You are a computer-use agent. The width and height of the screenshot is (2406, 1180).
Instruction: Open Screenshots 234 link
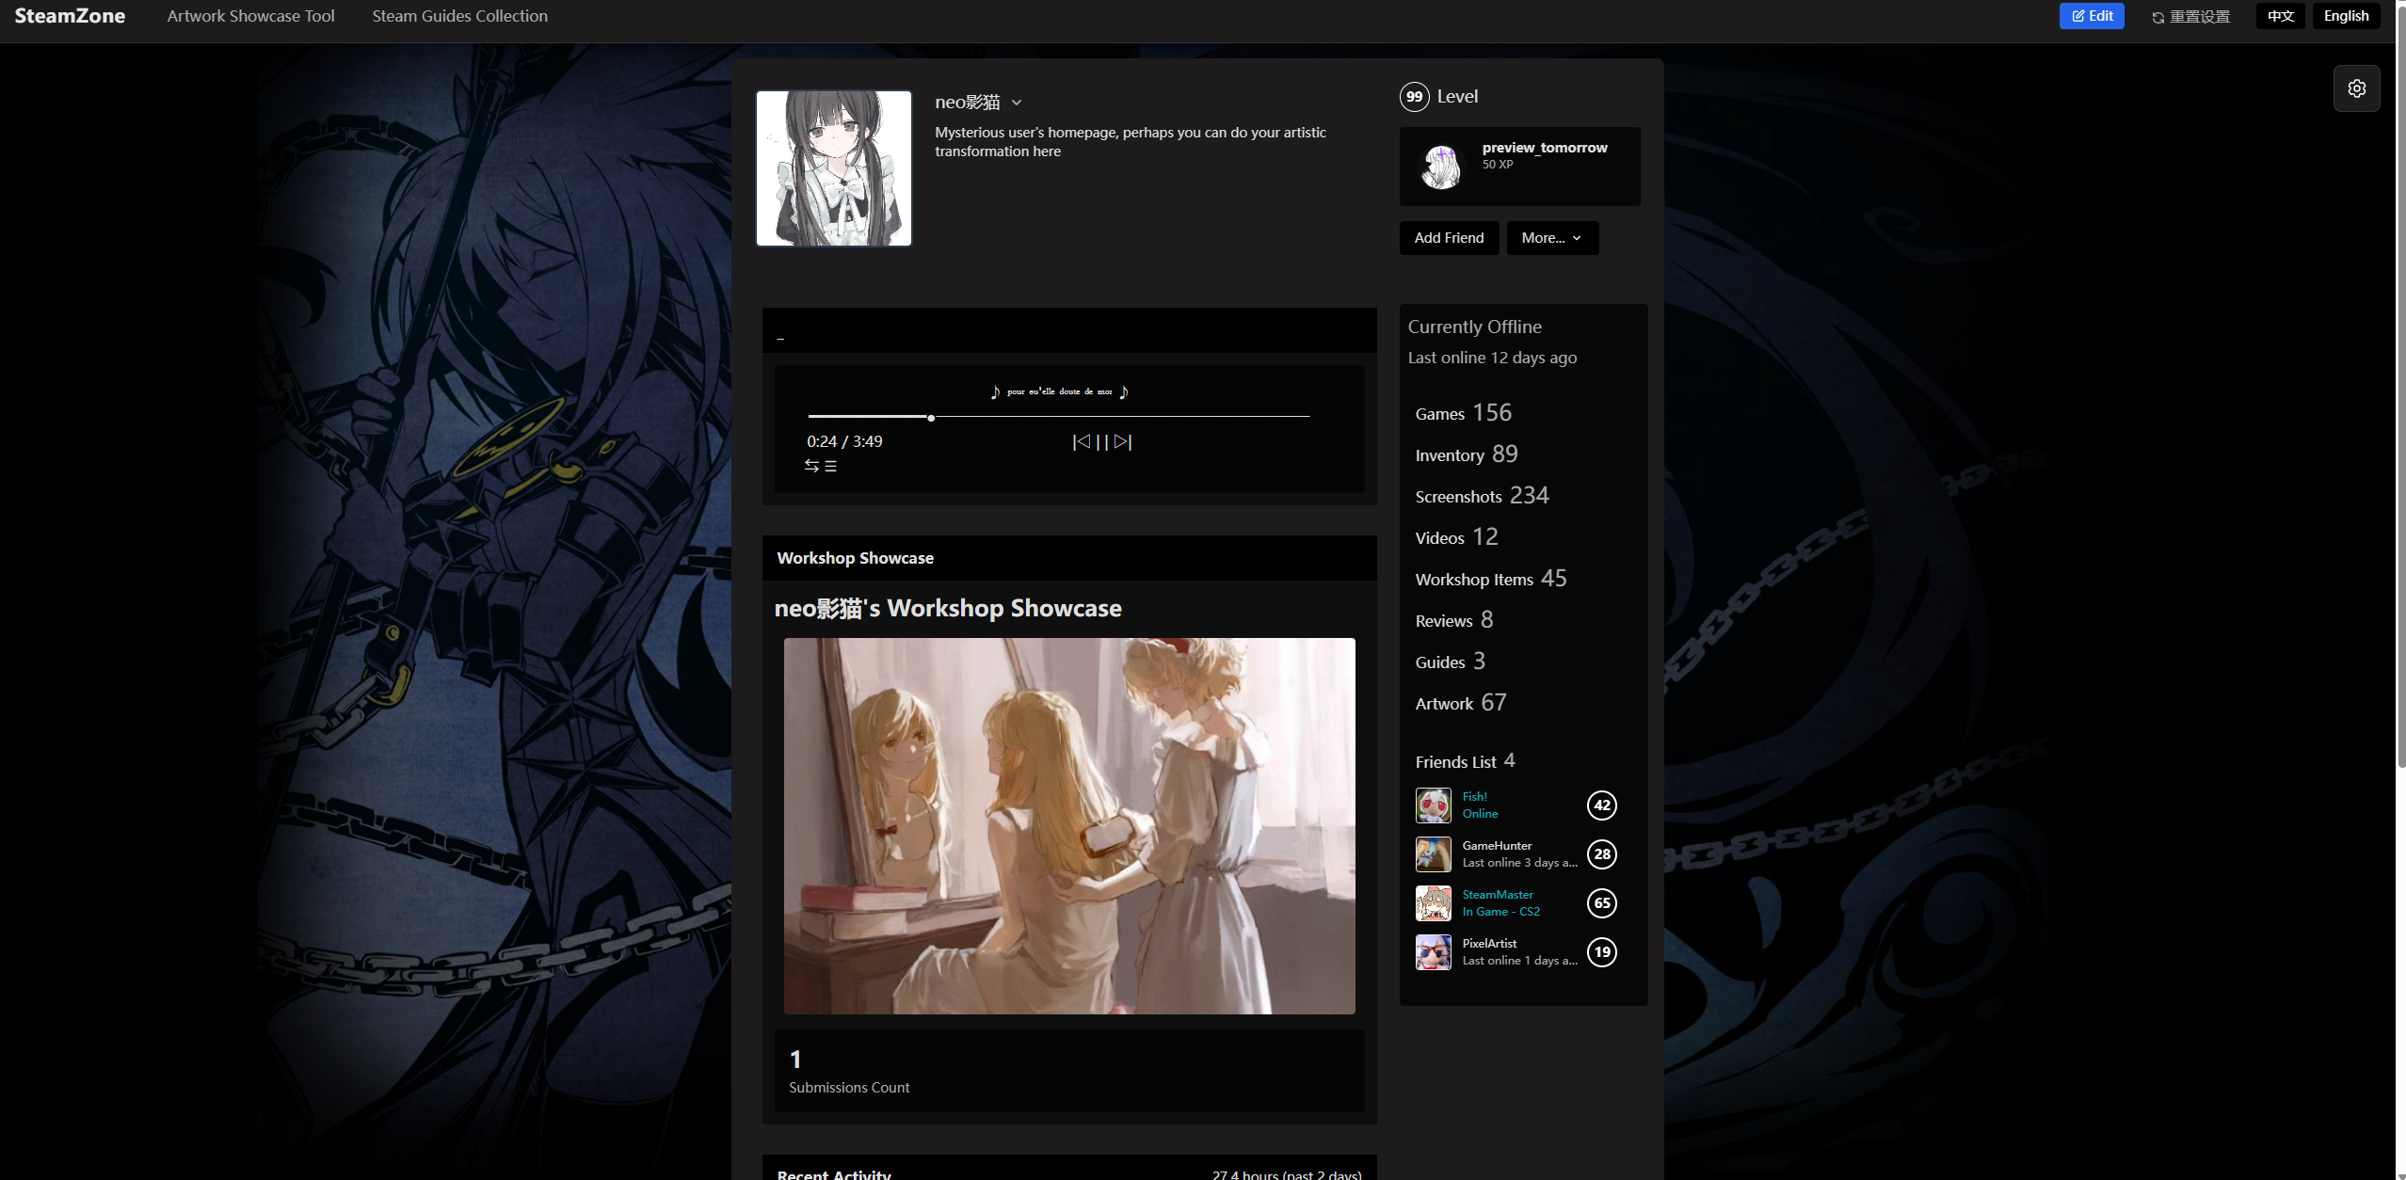[x=1482, y=496]
